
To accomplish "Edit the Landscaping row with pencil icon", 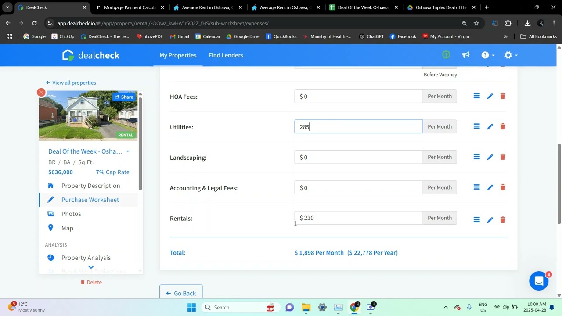I will tap(490, 157).
